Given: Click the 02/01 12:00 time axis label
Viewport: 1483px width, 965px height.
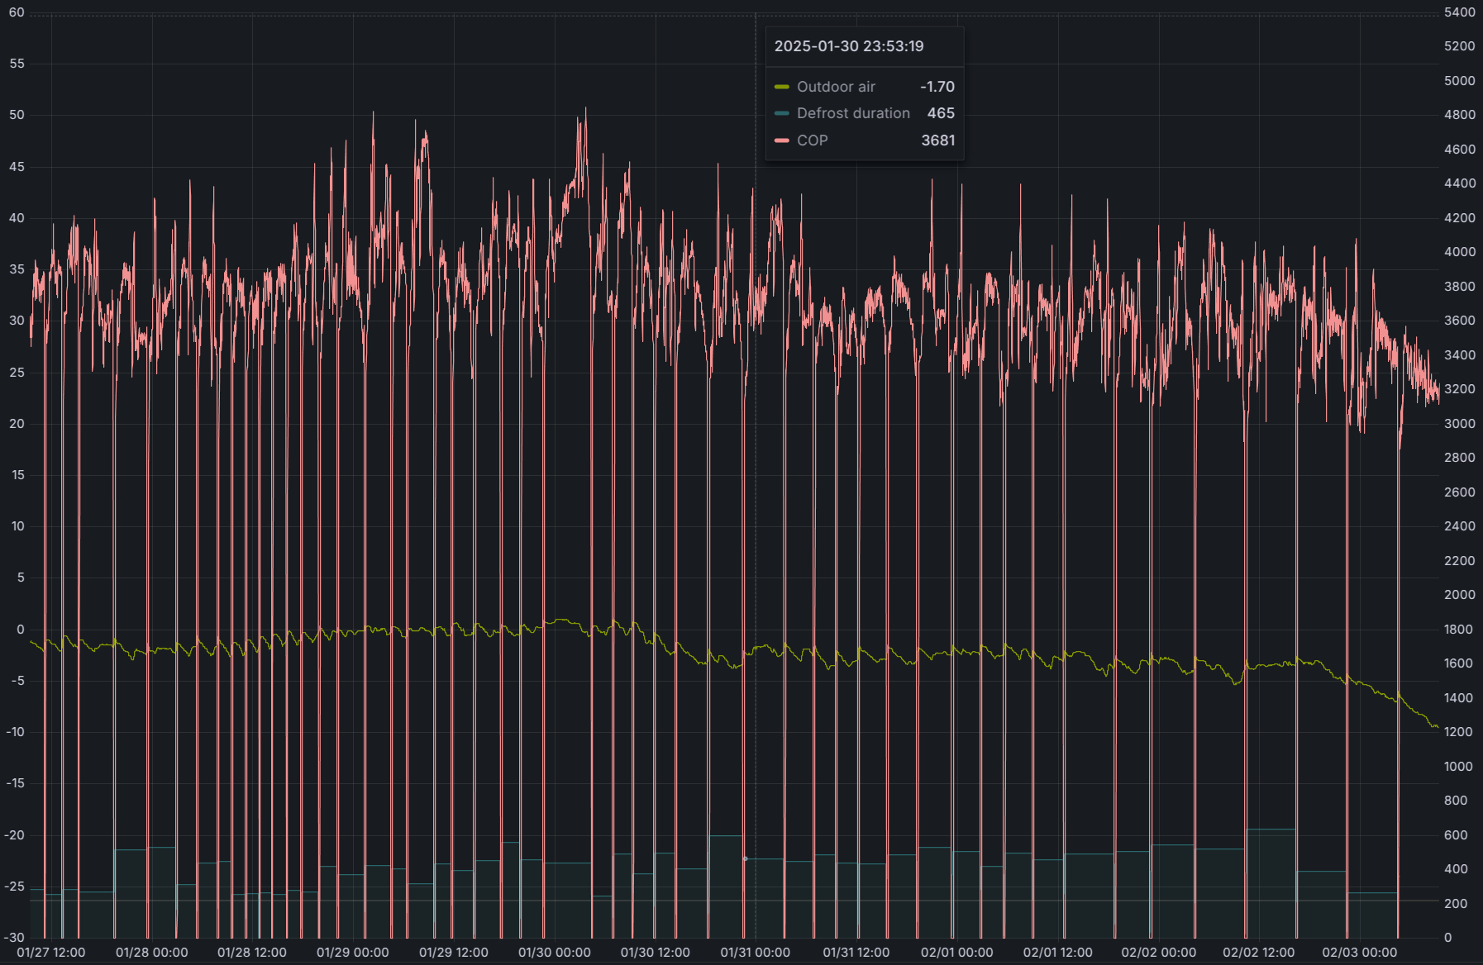Looking at the screenshot, I should 1057,953.
